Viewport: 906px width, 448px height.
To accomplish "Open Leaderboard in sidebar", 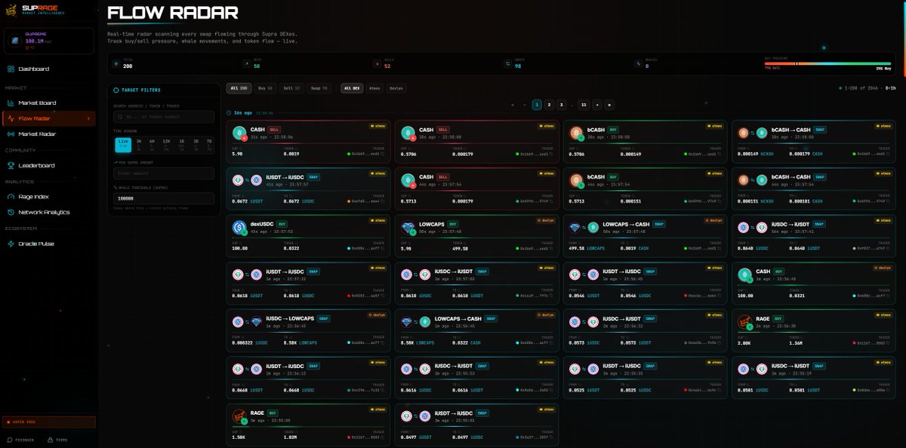I will click(x=49, y=165).
